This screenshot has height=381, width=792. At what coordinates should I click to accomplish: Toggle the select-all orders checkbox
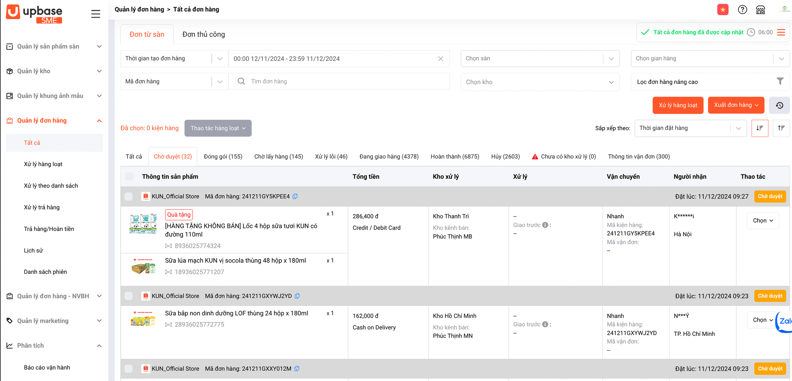click(x=129, y=176)
